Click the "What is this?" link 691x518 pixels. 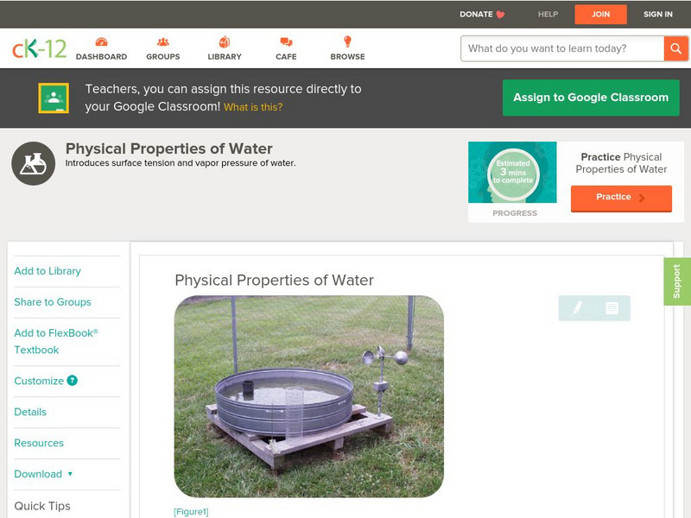coord(253,107)
